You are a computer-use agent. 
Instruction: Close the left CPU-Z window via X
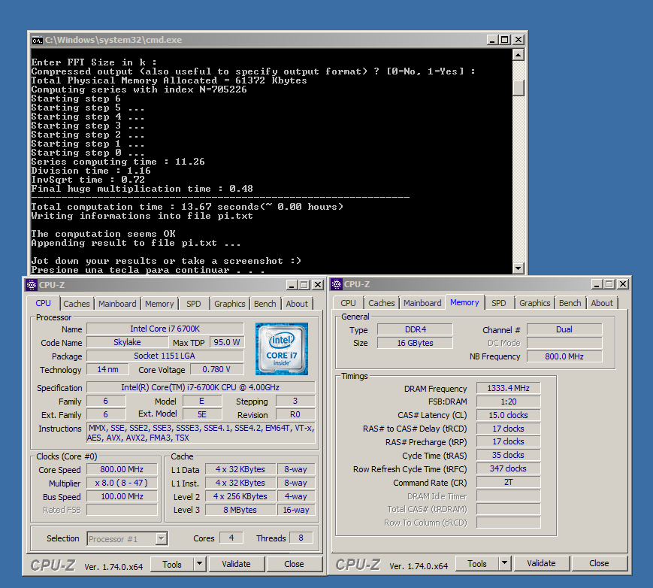pyautogui.click(x=318, y=285)
